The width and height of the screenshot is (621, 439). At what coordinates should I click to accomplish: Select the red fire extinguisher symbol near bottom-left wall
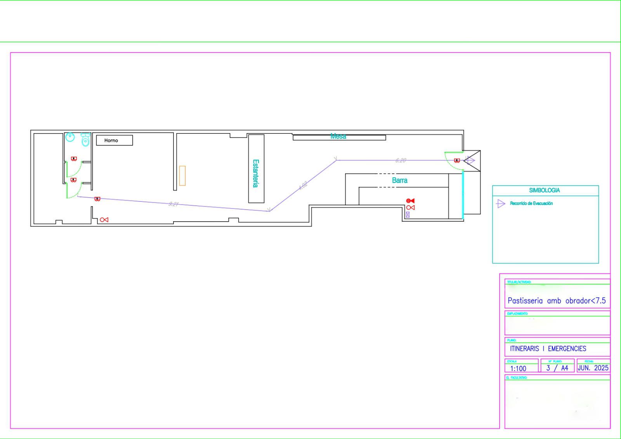pyautogui.click(x=104, y=220)
